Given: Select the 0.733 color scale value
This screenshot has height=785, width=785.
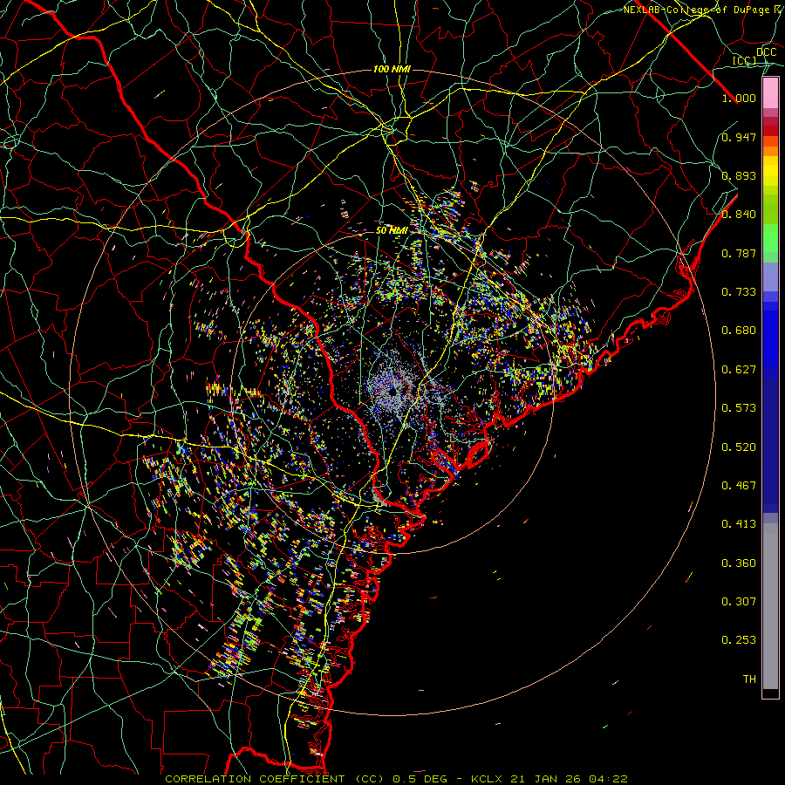Looking at the screenshot, I should click(739, 292).
